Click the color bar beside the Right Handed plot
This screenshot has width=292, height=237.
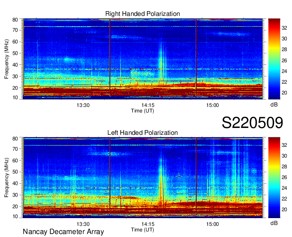coord(274,59)
